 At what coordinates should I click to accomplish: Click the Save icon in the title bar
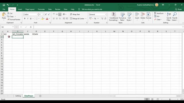pos(4,5)
